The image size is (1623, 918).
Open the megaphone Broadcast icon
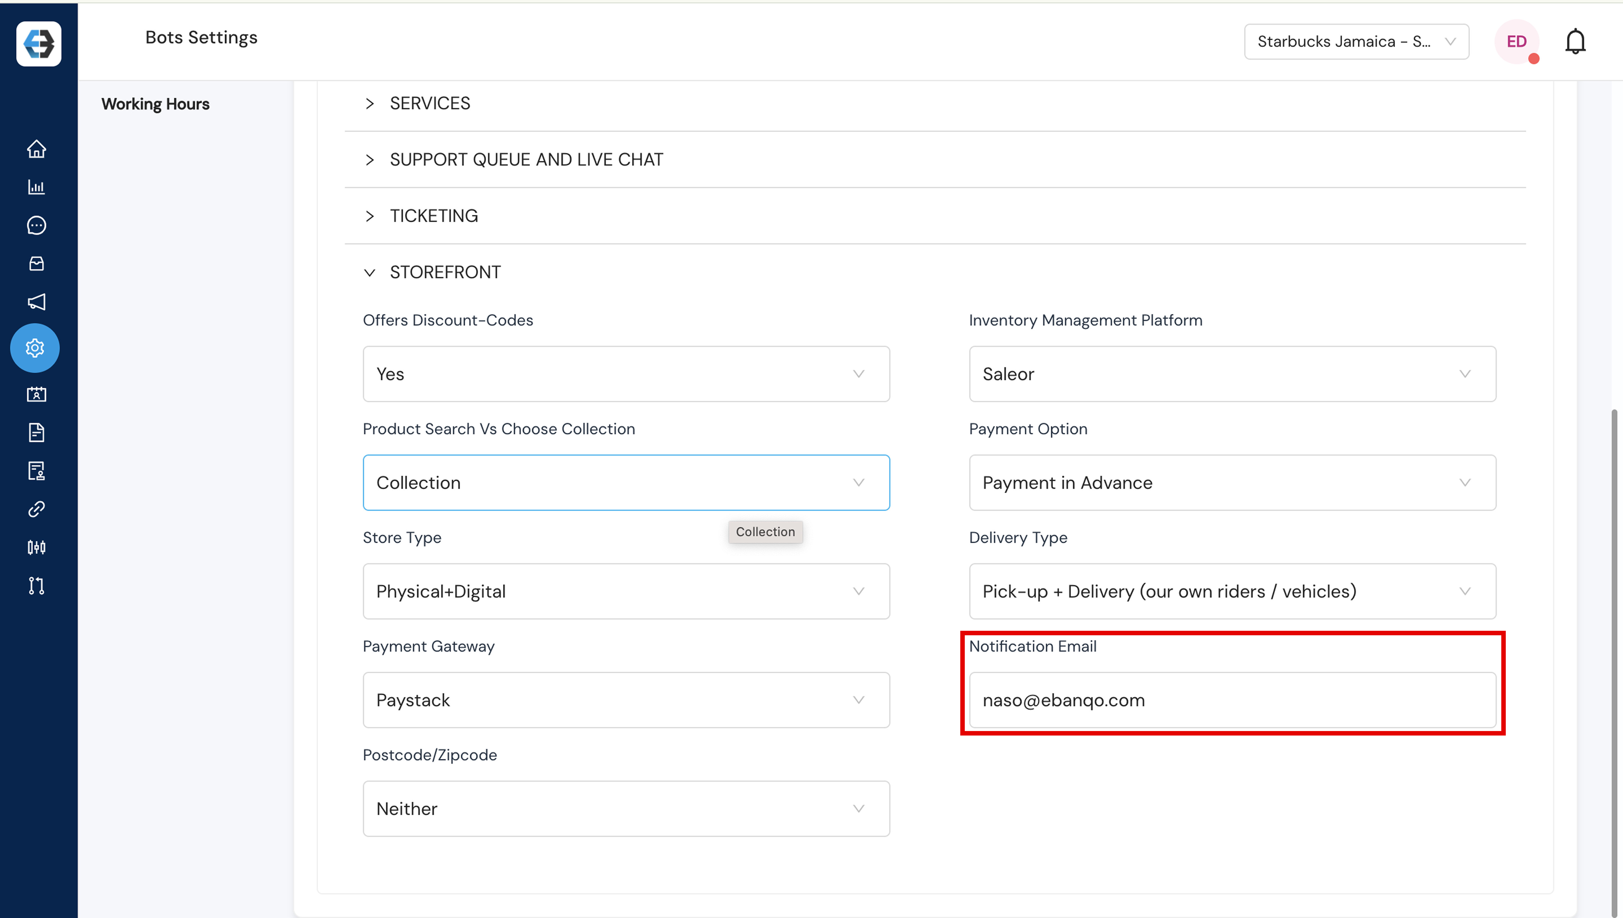(37, 301)
